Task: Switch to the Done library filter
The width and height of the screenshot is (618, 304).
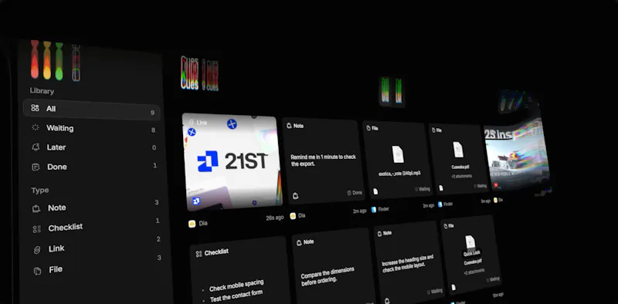Action: (x=93, y=167)
